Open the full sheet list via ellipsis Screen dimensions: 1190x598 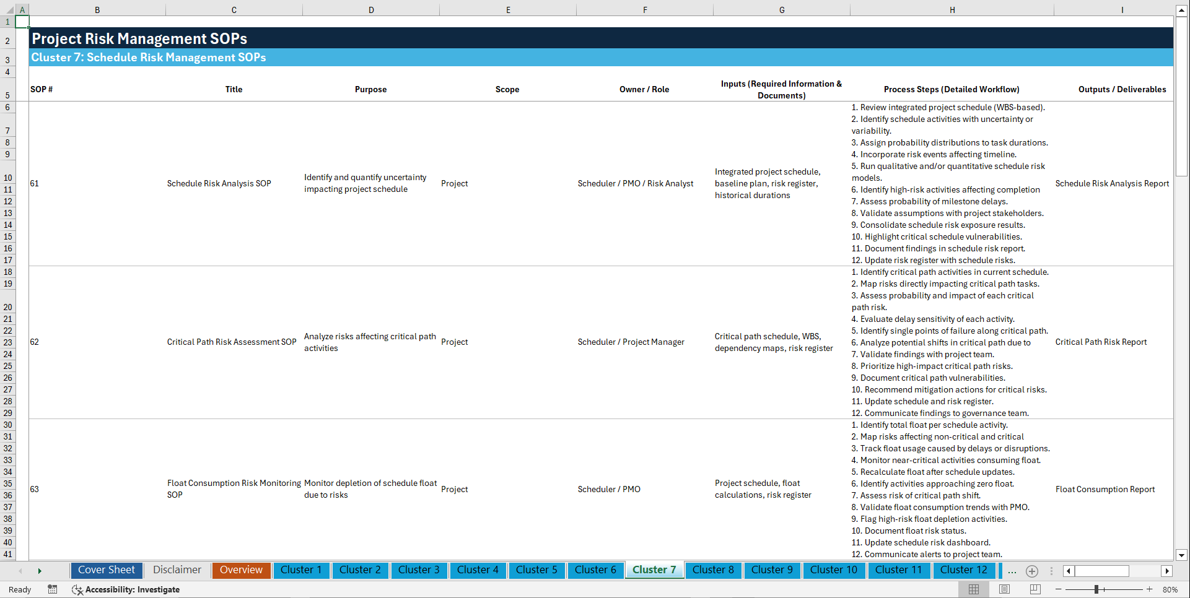pos(1012,571)
